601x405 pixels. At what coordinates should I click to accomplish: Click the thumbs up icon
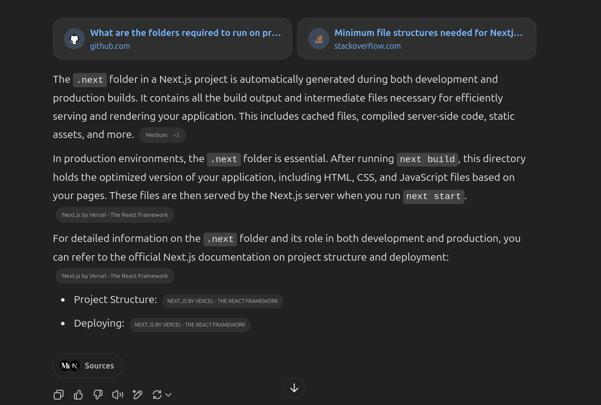click(78, 395)
